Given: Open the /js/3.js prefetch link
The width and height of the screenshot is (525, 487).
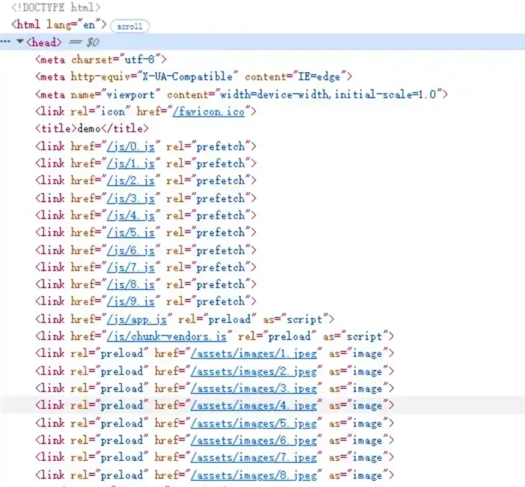Looking at the screenshot, I should (x=130, y=198).
